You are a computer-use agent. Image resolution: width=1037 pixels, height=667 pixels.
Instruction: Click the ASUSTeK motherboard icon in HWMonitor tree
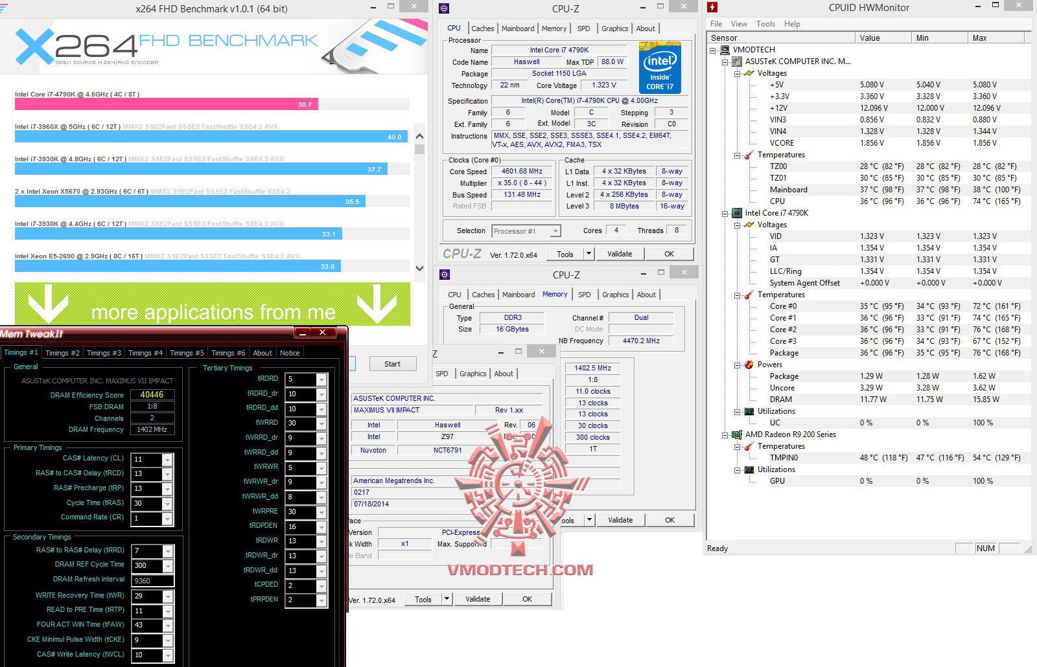(x=737, y=62)
